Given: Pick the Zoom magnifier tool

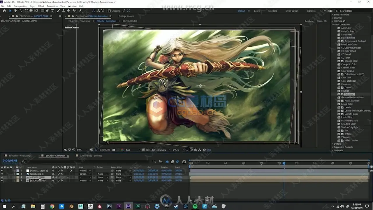Looking at the screenshot, I should (20, 11).
